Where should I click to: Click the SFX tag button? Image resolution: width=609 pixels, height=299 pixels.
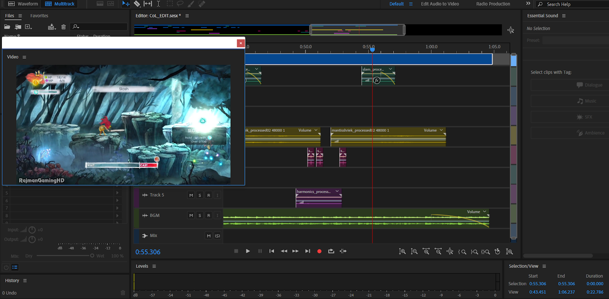569,117
